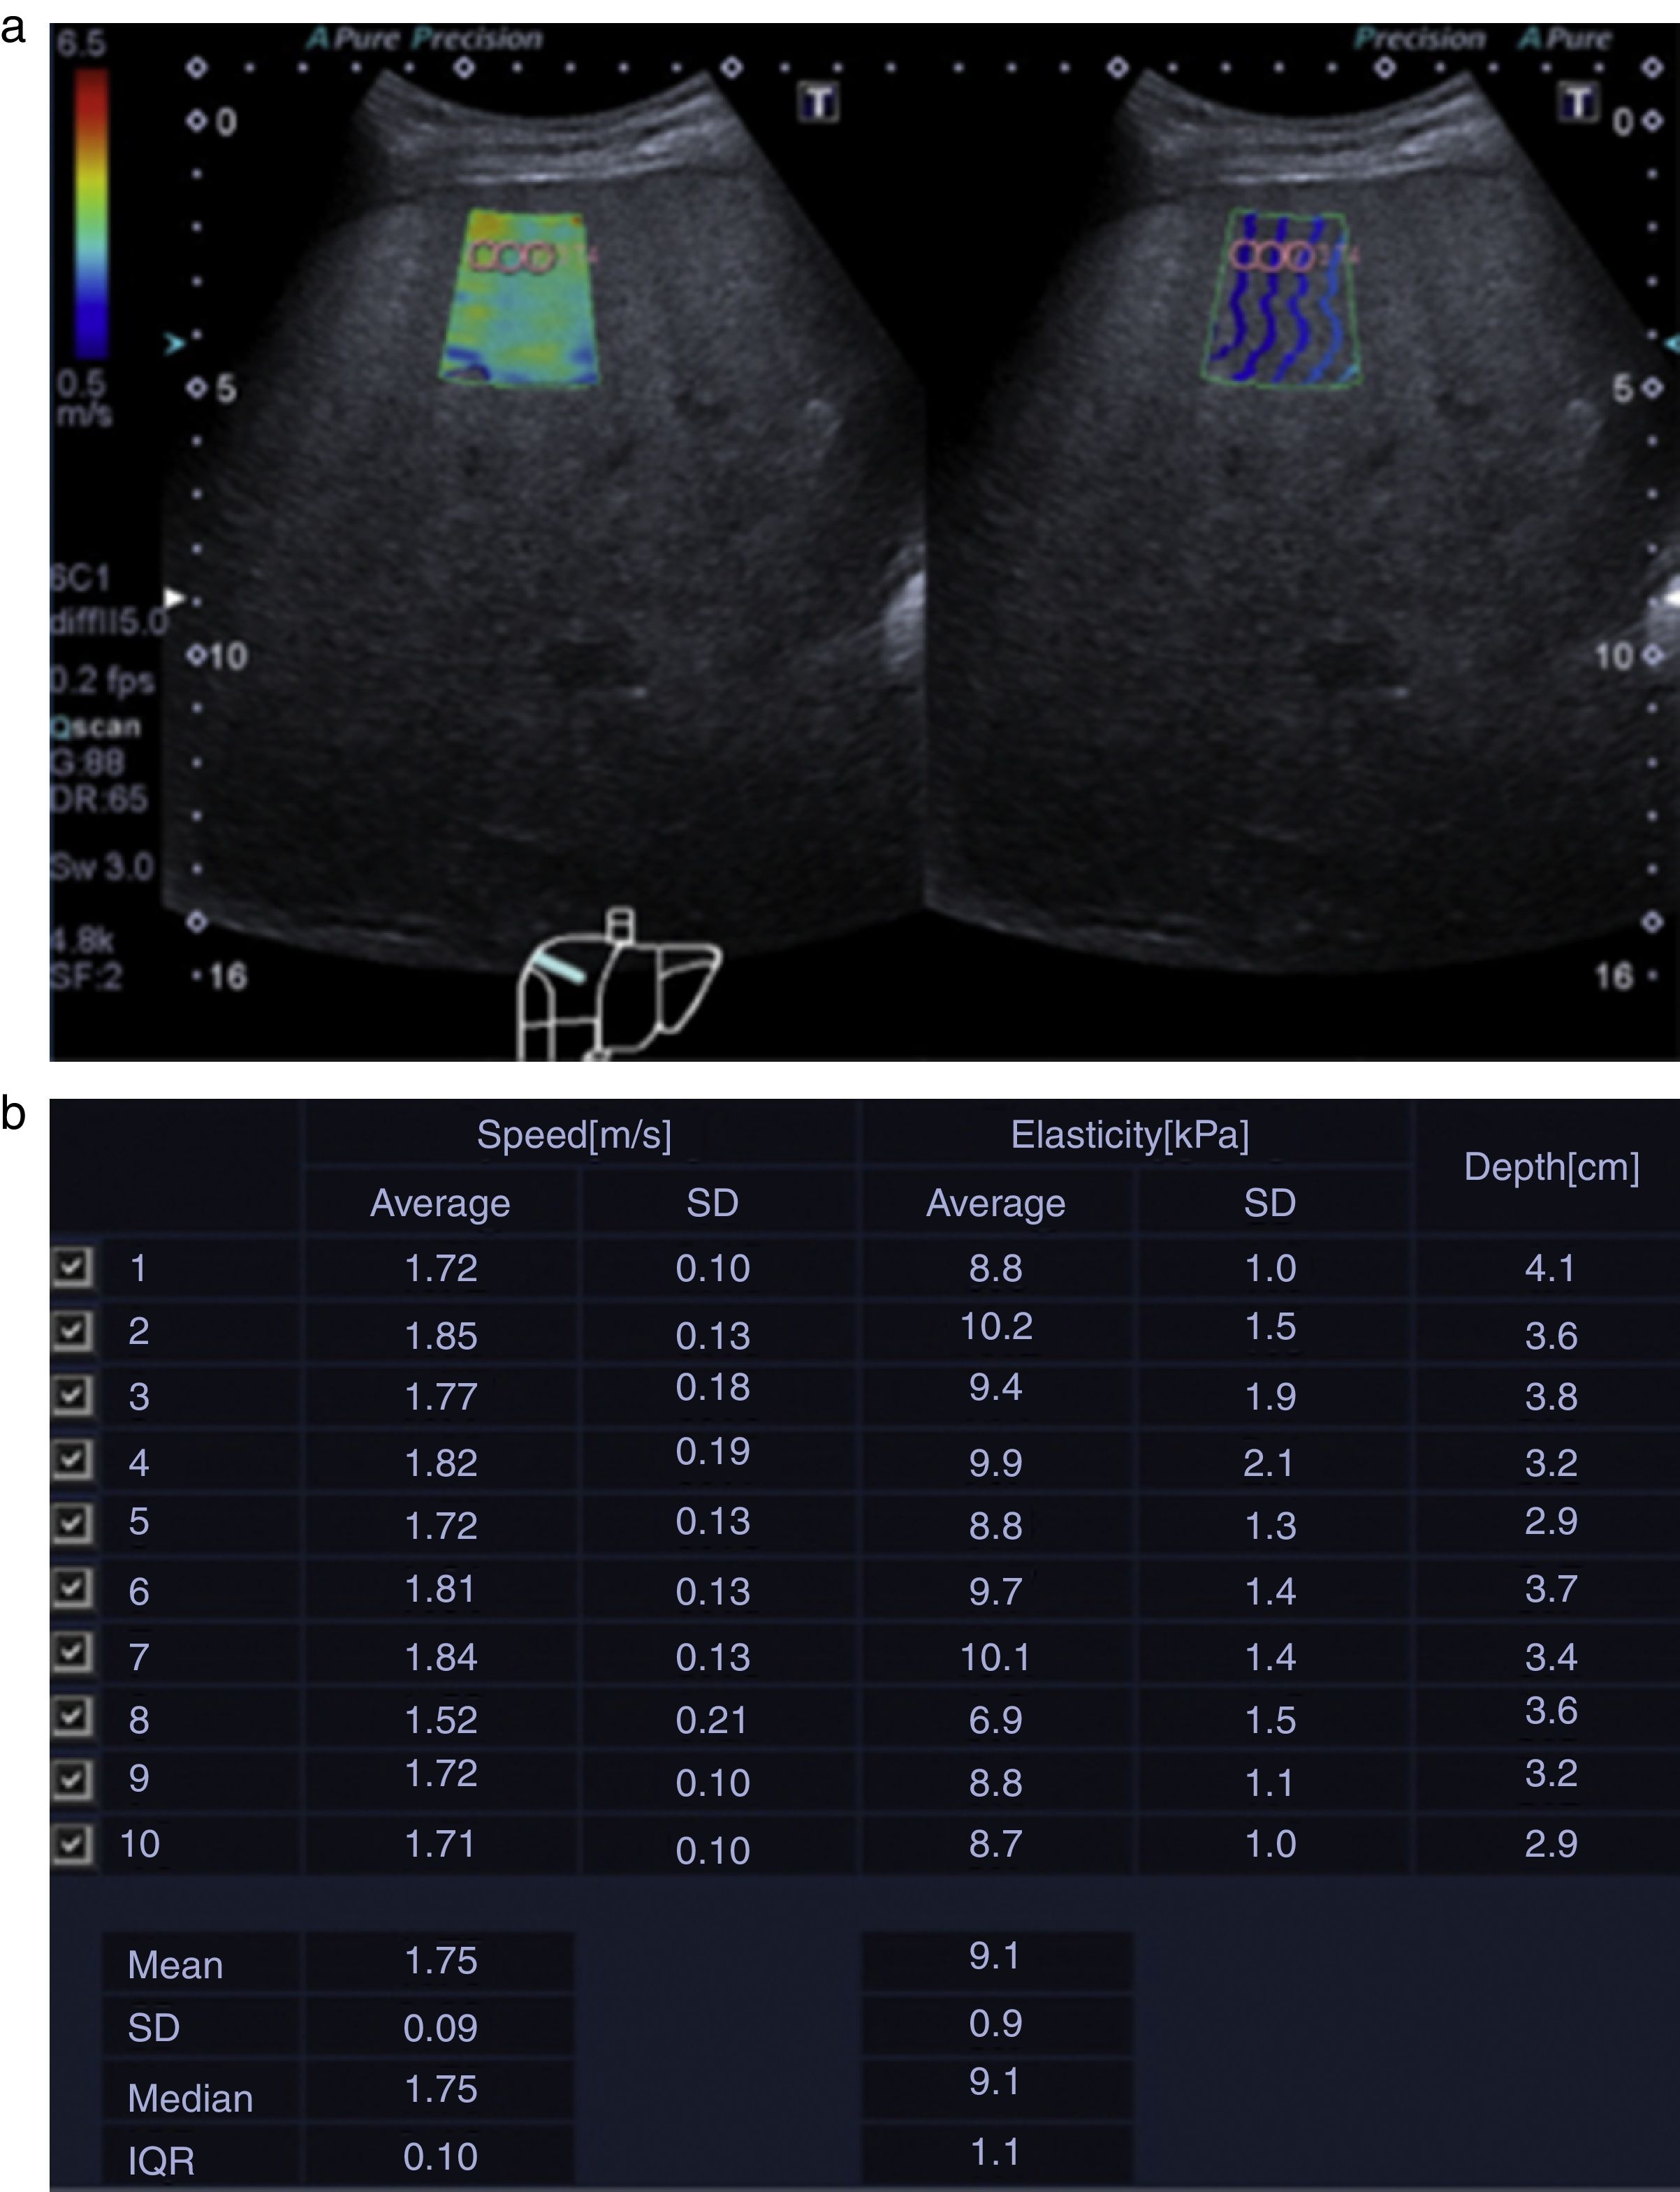
Task: Click measurement circles in right propagation map
Action: coord(1273,256)
